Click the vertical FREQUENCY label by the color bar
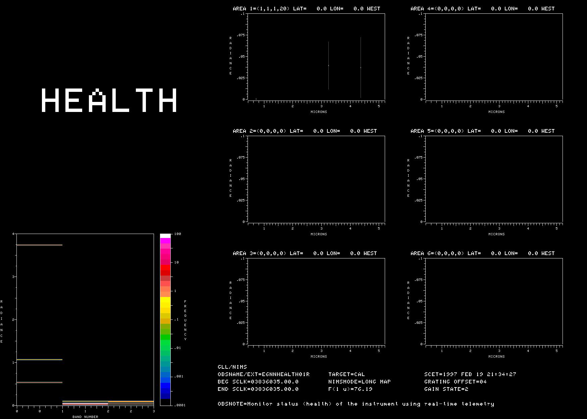This screenshot has width=587, height=419. (185, 320)
